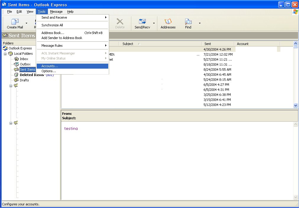Click the Inbox folder icon
Image resolution: width=299 pixels, height=208 pixels.
click(x=17, y=59)
